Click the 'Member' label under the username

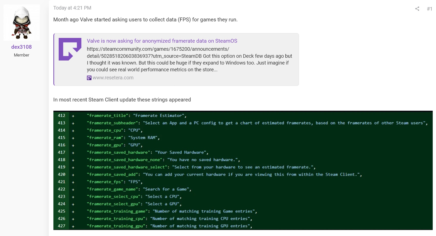pos(22,55)
